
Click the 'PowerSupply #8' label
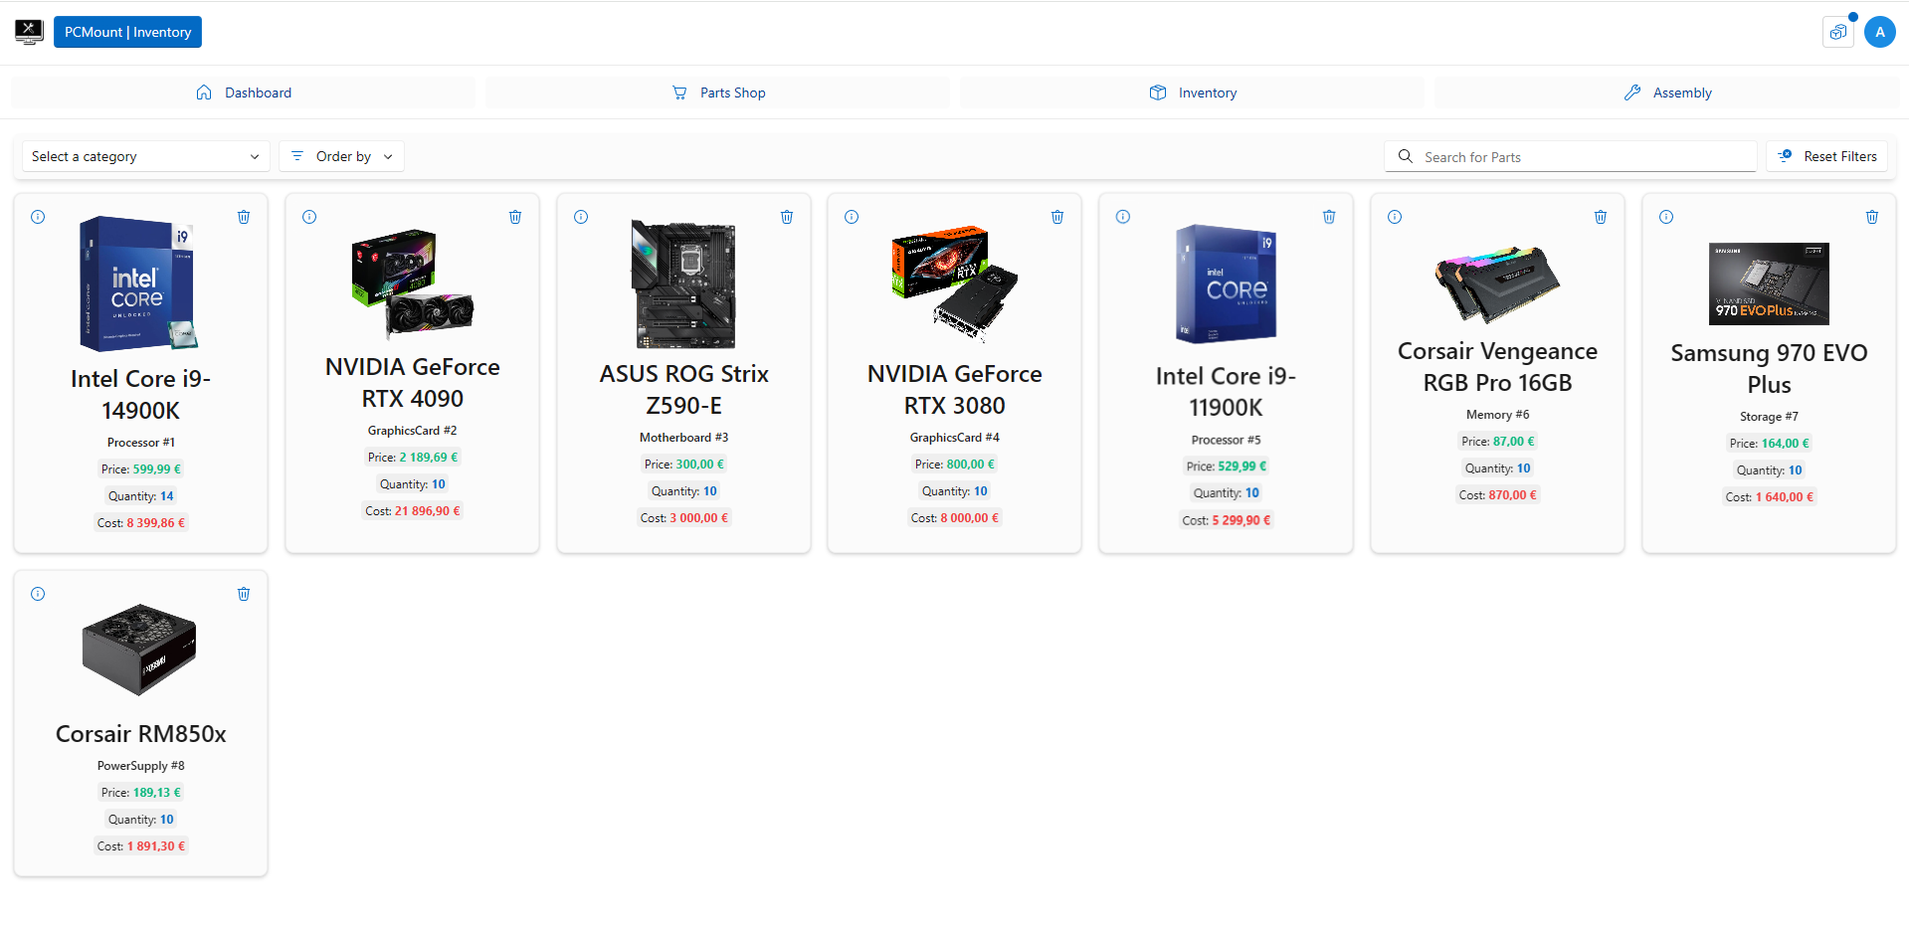[140, 765]
